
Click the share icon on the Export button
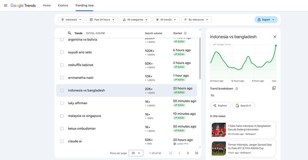[259, 20]
